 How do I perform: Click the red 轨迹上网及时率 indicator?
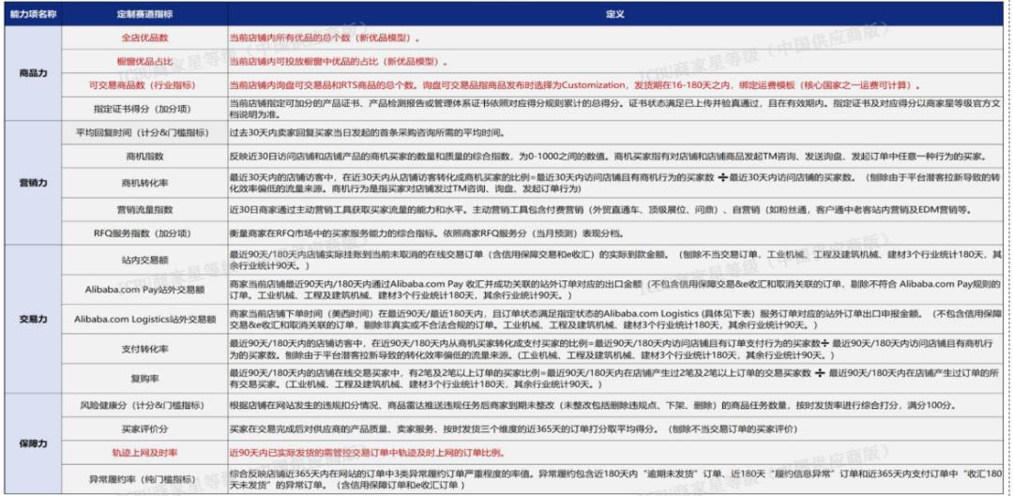(x=144, y=453)
